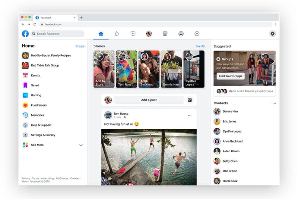Open chat with Eric Jones

pos(225,121)
